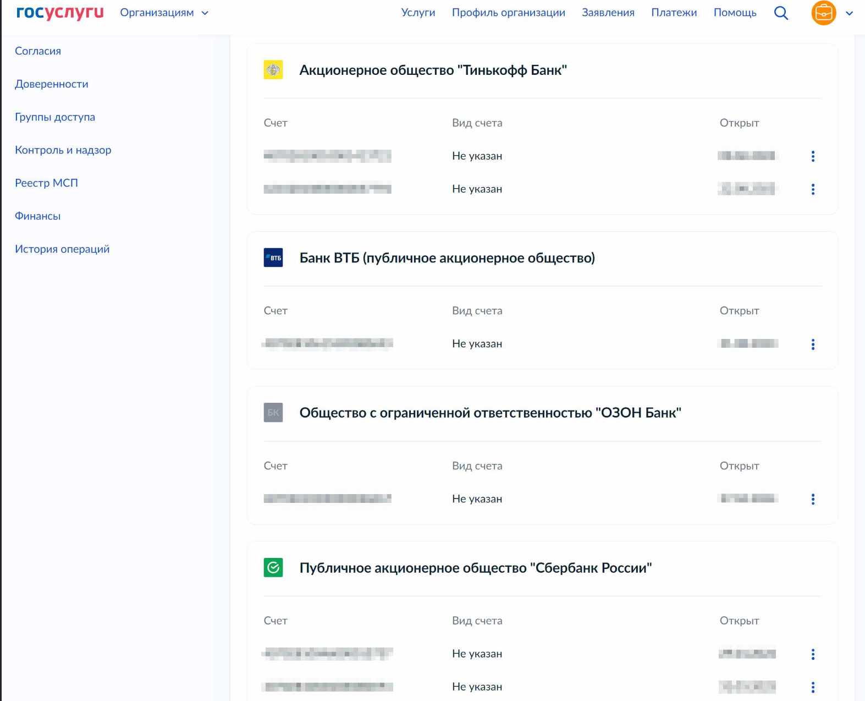The image size is (865, 701).
Task: Click second blurred Тинькофф account number
Action: point(327,189)
